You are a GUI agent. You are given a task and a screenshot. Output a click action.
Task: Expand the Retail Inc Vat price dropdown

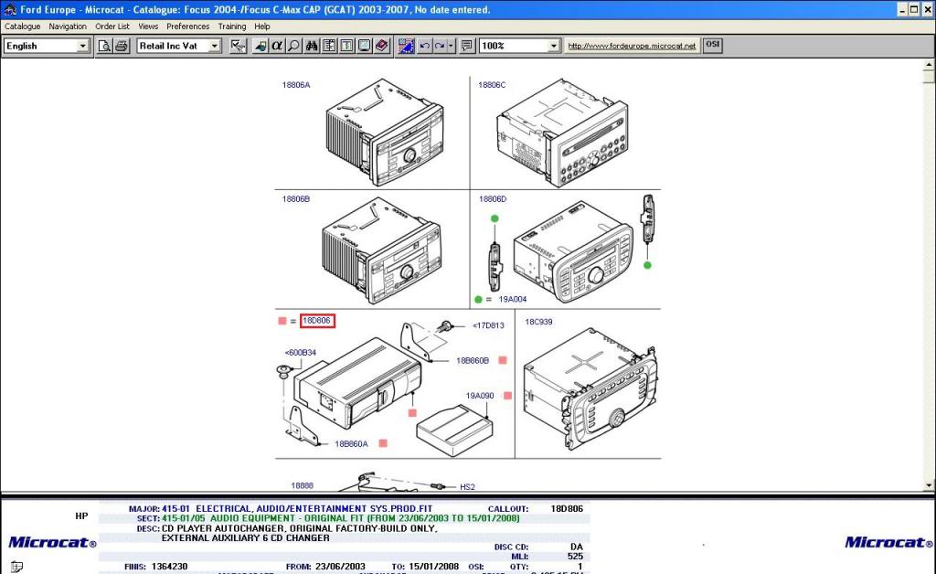215,46
